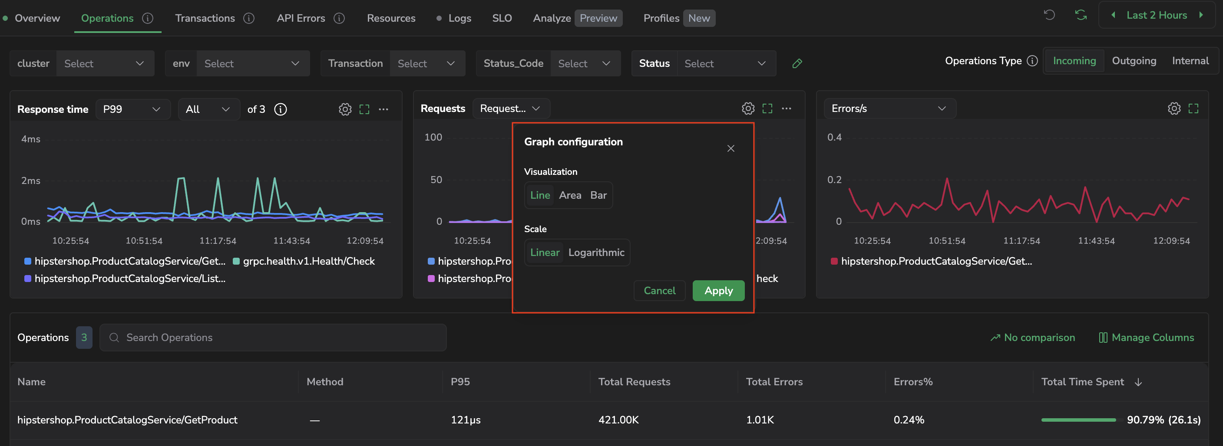Click sort arrow on Total Time Spent

1138,382
